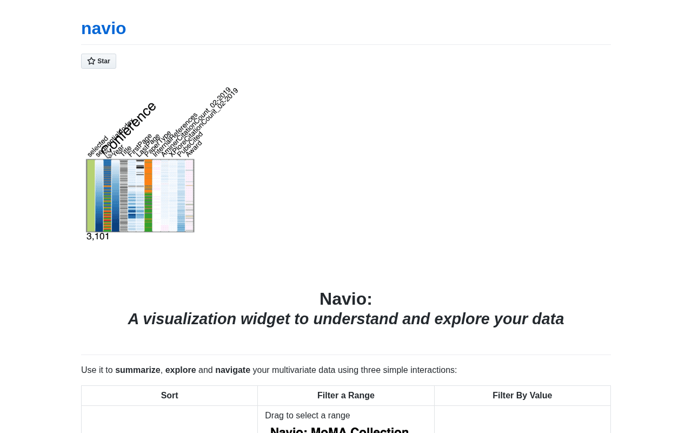Click the gray Title column

124,195
